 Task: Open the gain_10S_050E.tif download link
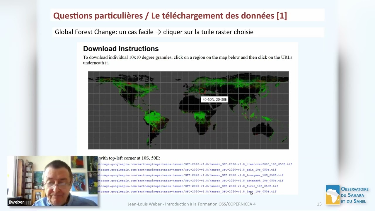click(x=187, y=170)
